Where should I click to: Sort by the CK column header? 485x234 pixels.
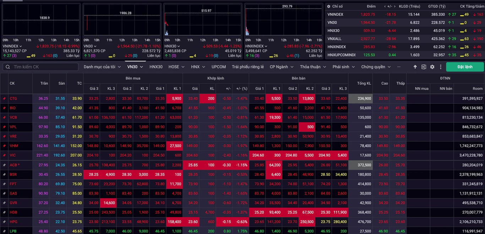click(12, 83)
